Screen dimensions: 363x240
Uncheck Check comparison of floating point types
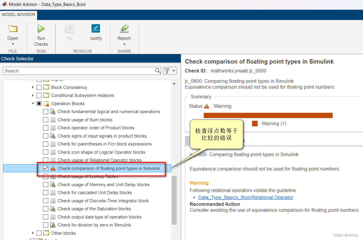pyautogui.click(x=46, y=168)
